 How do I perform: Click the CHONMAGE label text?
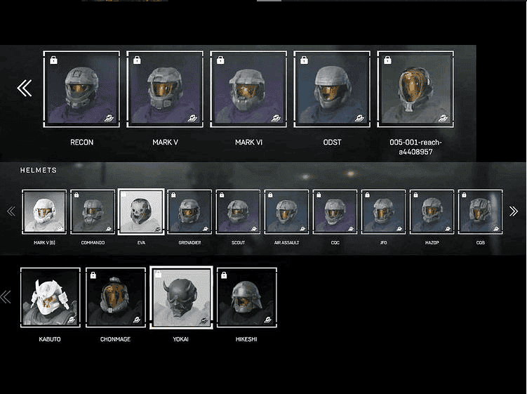(x=115, y=339)
